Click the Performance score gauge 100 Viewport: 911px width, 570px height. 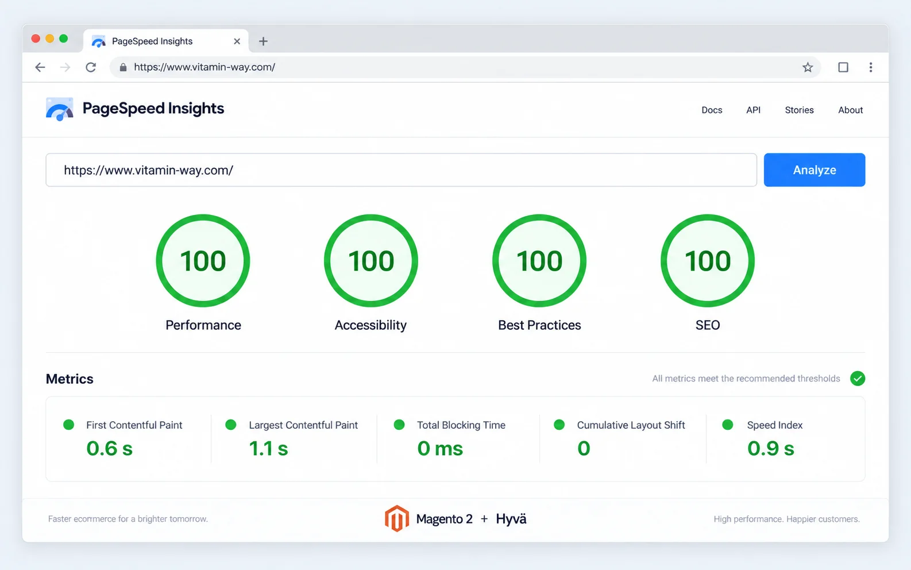[203, 261]
